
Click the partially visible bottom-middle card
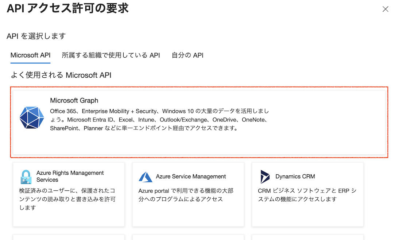[x=188, y=238]
